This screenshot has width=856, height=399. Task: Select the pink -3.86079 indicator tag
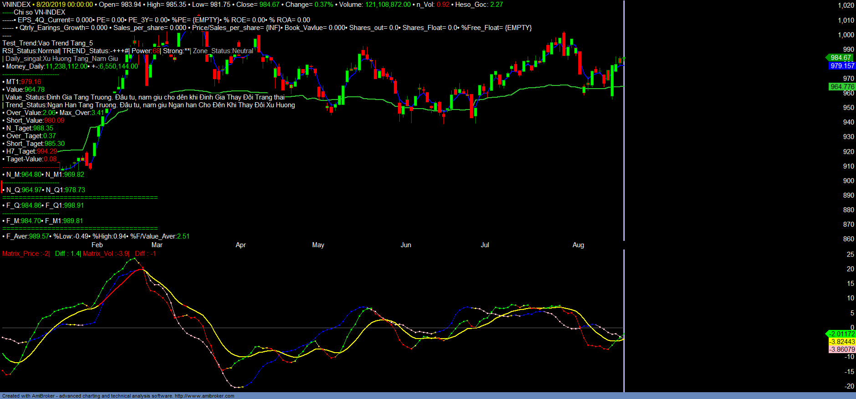pyautogui.click(x=842, y=349)
